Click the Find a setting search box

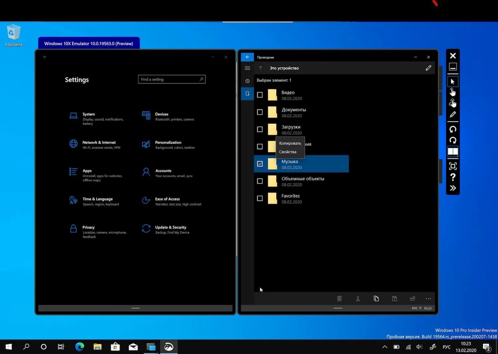coord(172,79)
